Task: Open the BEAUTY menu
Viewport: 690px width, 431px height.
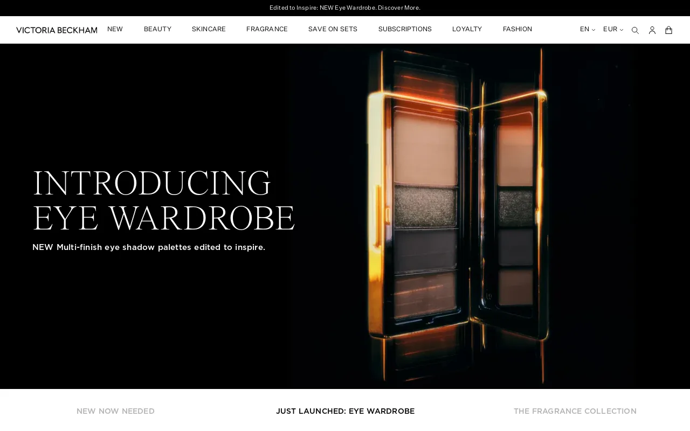Action: (x=157, y=30)
